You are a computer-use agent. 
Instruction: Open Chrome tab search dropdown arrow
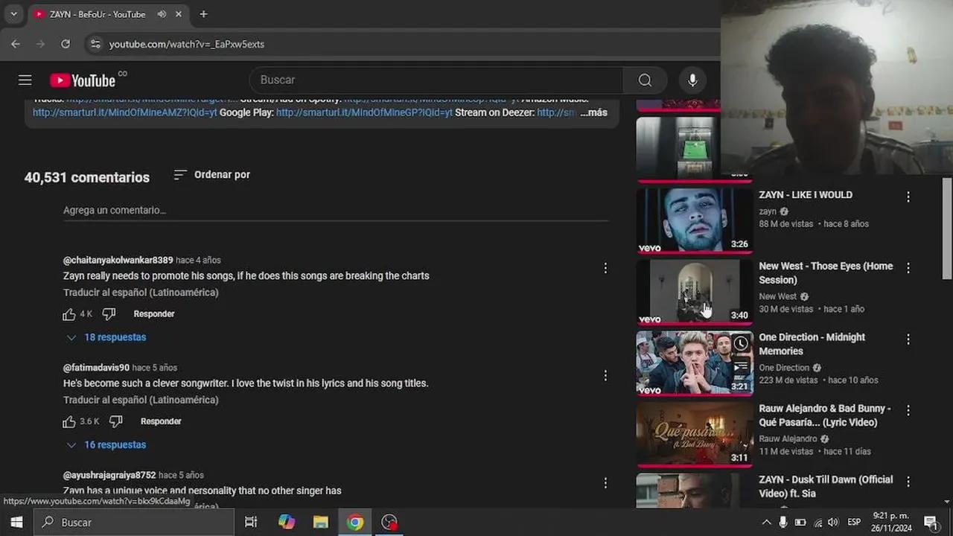[13, 14]
